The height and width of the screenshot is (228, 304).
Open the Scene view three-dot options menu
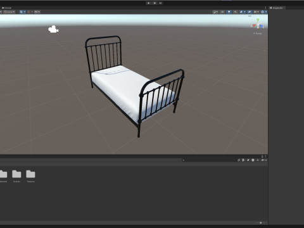pos(265,8)
